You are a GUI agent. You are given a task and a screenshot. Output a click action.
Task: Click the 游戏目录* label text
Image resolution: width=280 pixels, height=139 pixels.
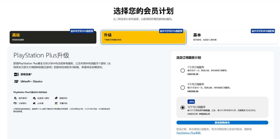pos(26,74)
